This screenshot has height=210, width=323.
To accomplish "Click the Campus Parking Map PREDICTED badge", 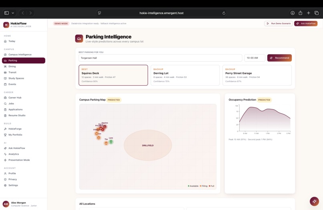I will [x=114, y=100].
